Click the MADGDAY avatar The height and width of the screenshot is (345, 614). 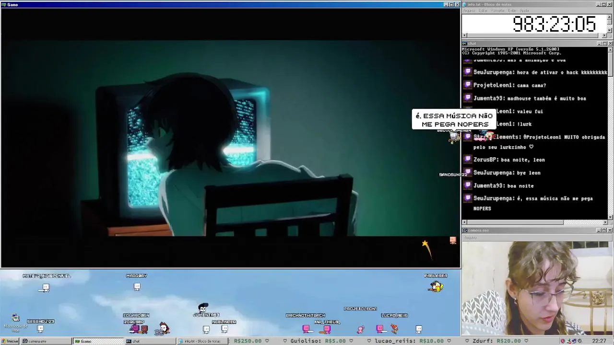137,287
